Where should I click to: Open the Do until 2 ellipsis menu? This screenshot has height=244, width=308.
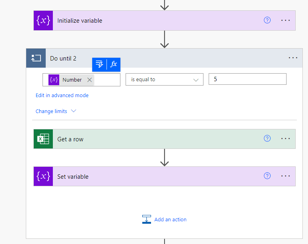tap(293, 58)
